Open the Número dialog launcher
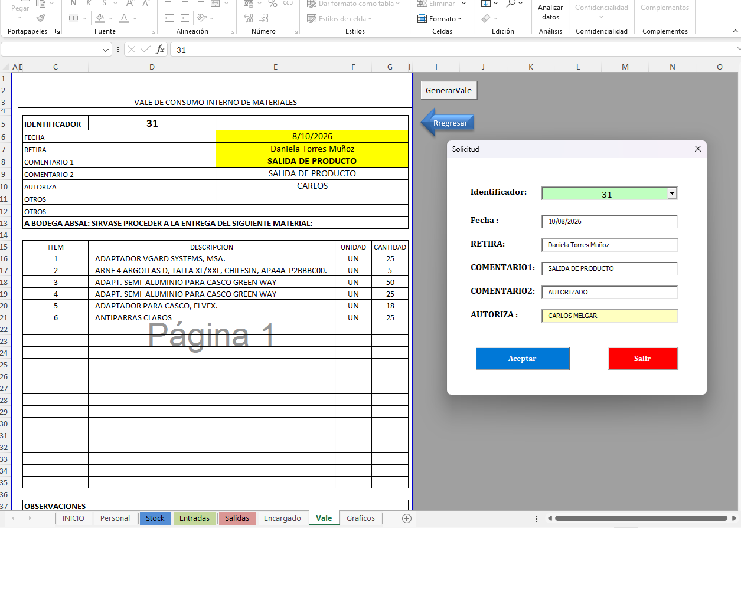 click(295, 31)
